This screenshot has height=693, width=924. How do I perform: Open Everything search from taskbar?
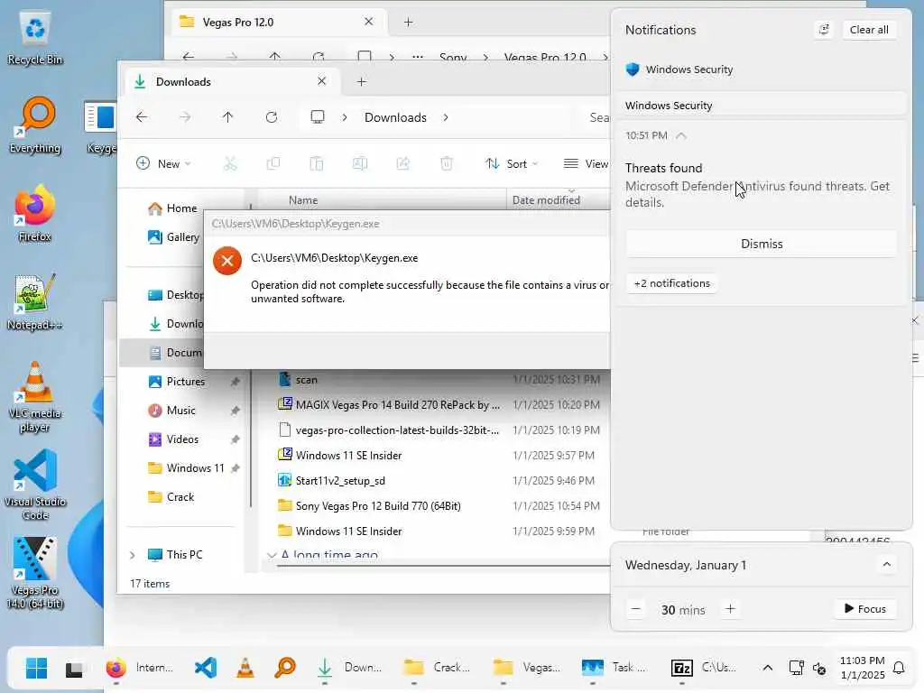pos(285,668)
